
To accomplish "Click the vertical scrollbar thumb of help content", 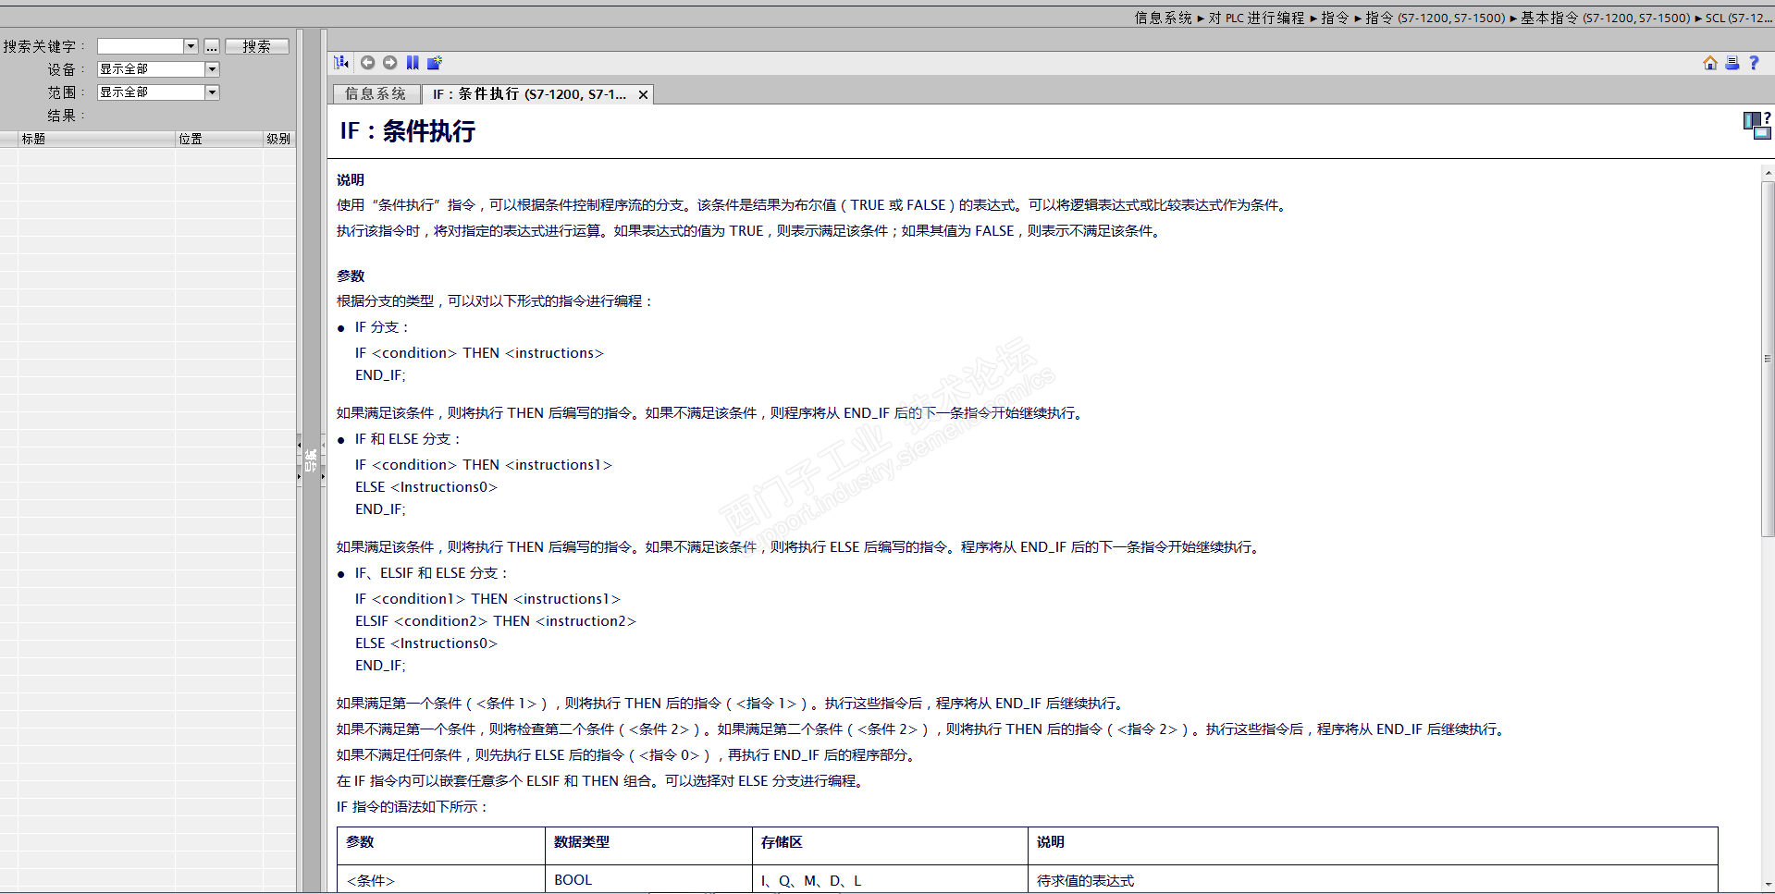I will click(x=1768, y=359).
